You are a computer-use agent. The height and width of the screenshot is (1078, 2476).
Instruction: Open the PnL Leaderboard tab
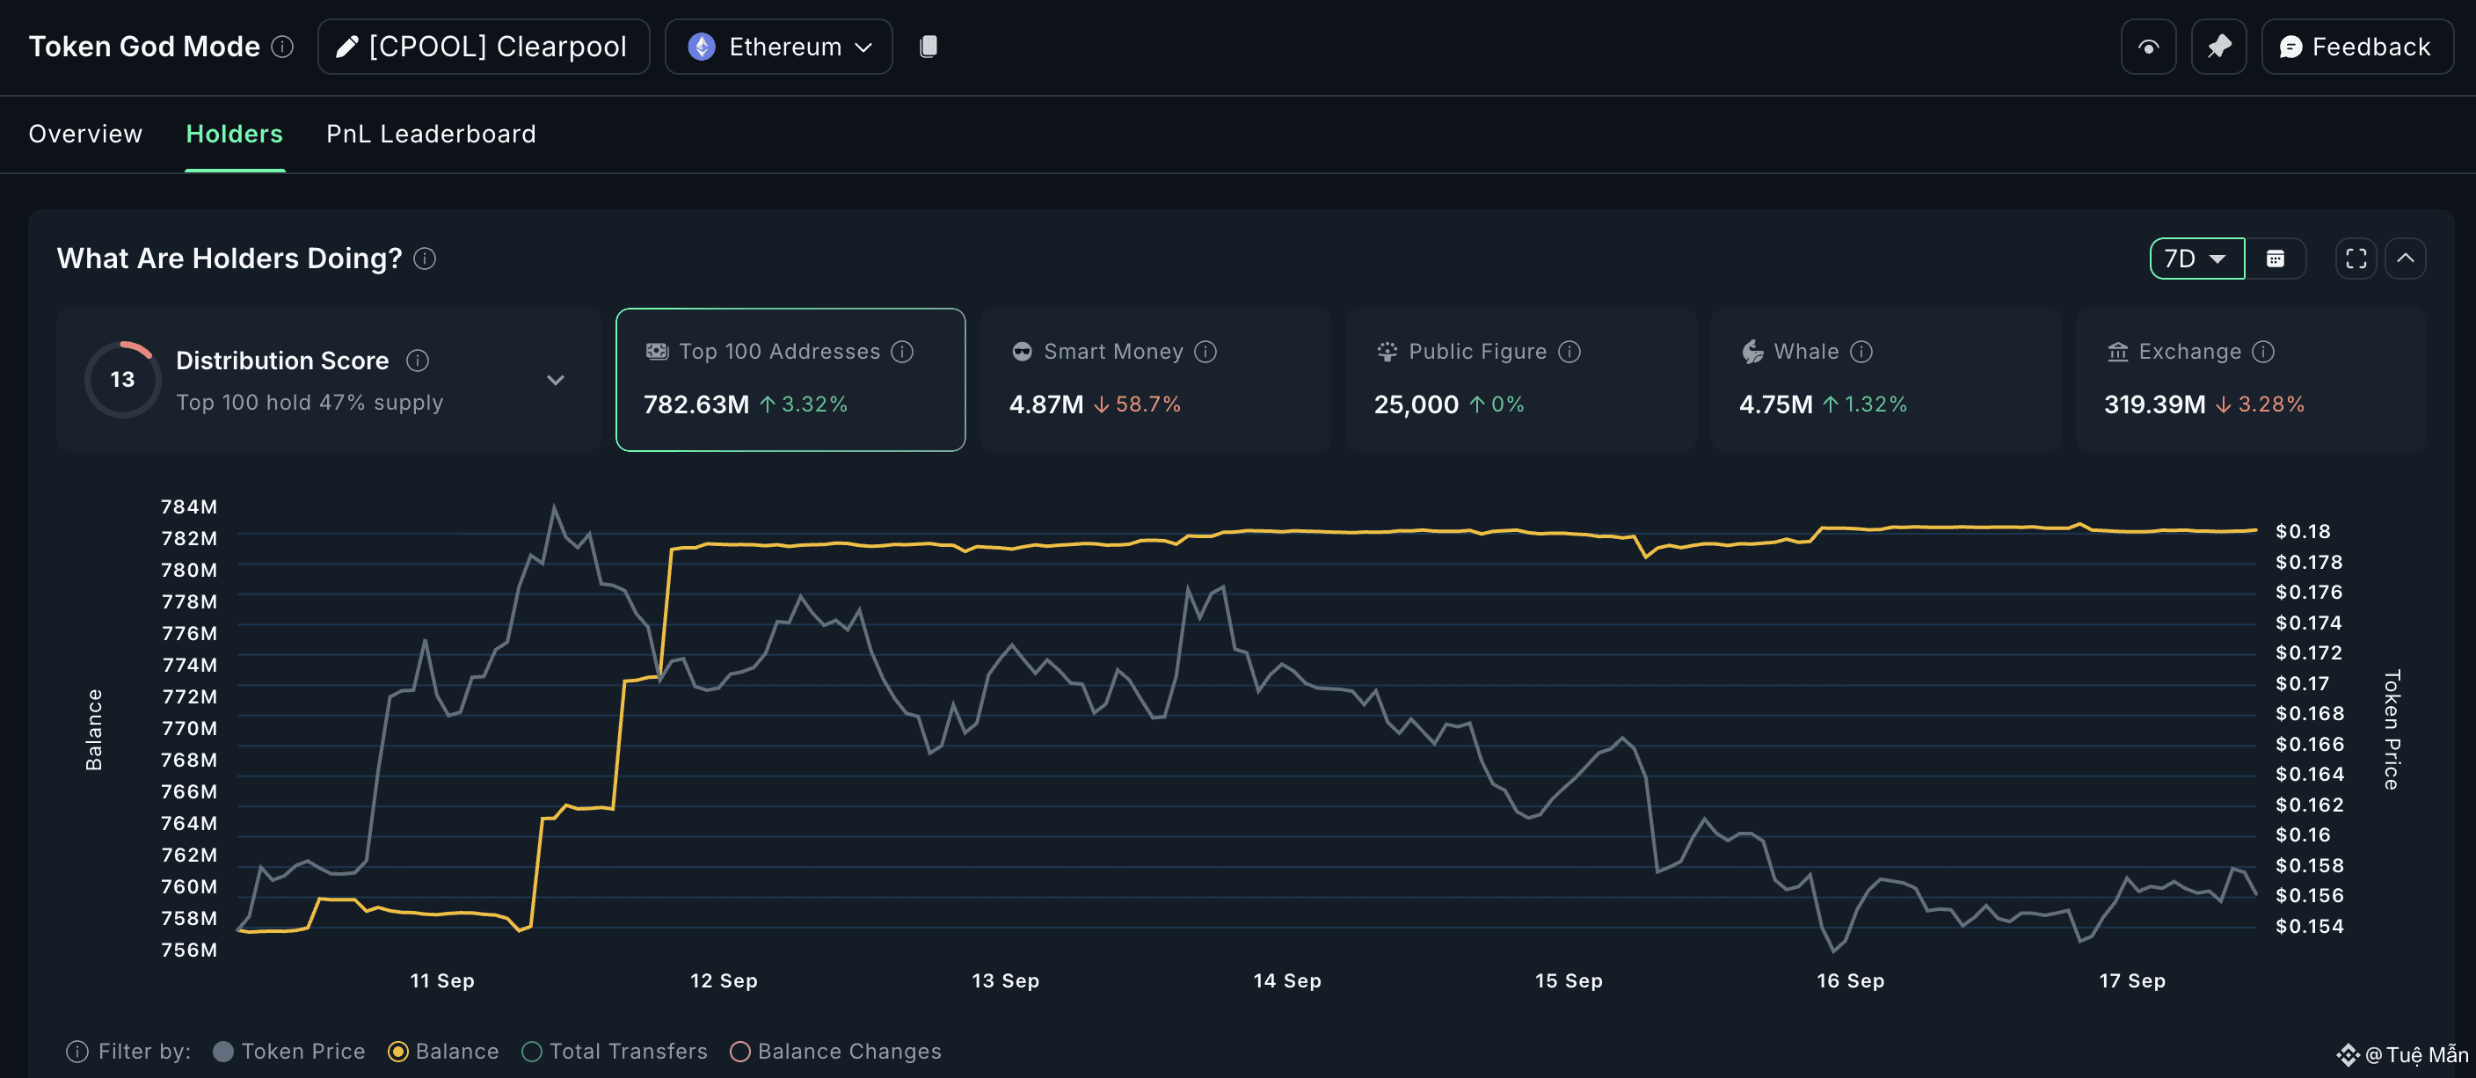431,134
